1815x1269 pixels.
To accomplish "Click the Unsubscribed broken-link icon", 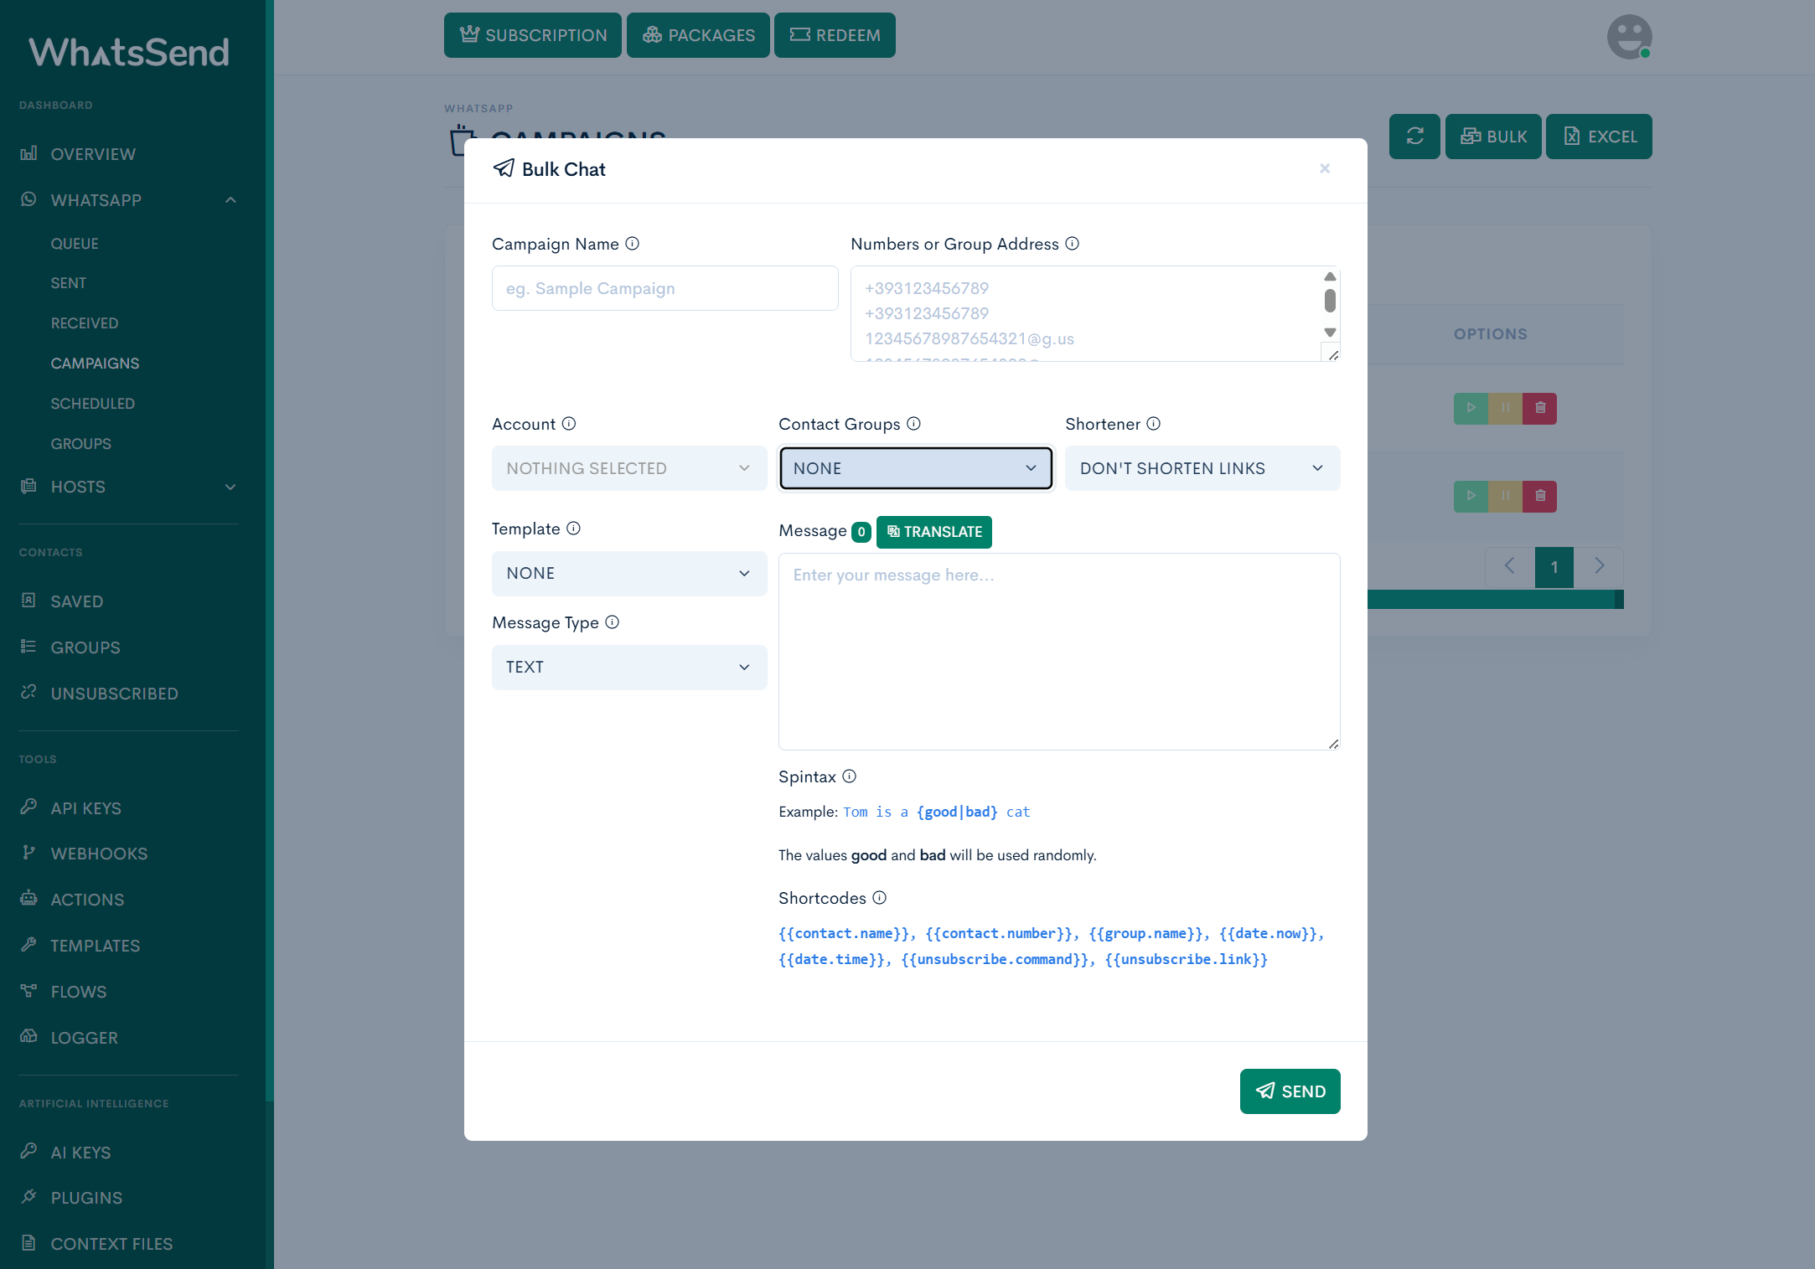I will tap(28, 692).
